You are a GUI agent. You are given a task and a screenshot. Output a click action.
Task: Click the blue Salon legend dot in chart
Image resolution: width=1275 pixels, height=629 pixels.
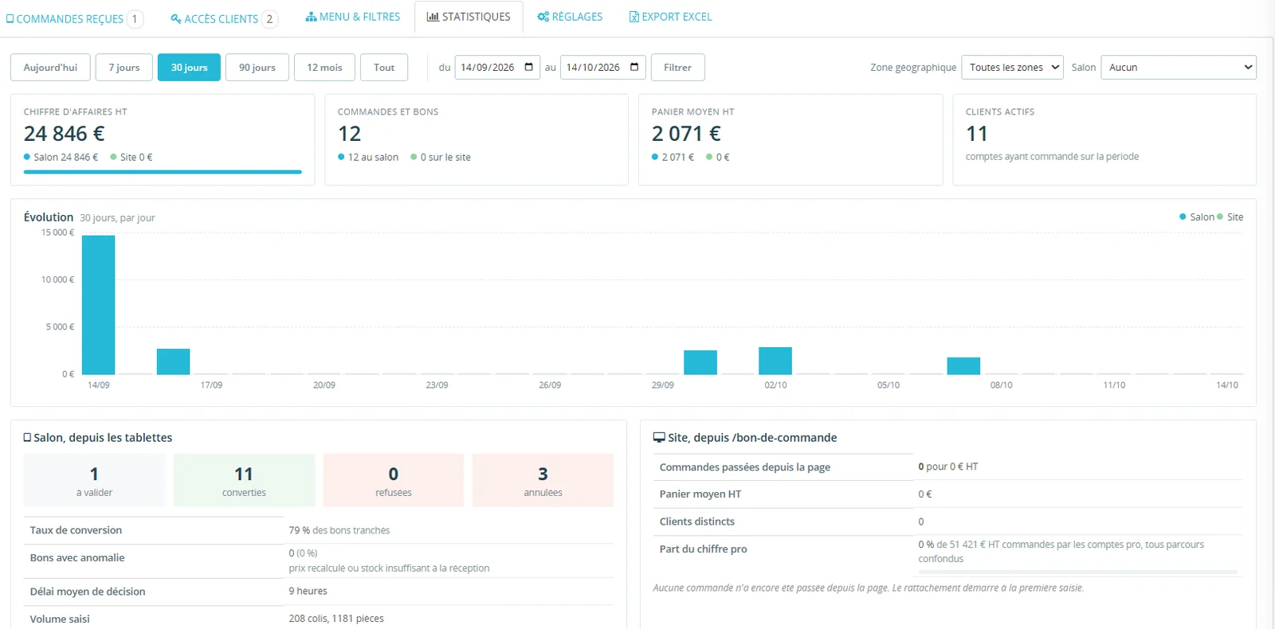[1183, 217]
